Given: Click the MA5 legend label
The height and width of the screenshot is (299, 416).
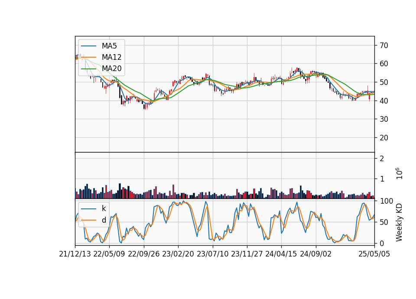Looking at the screenshot, I should click(x=109, y=46).
